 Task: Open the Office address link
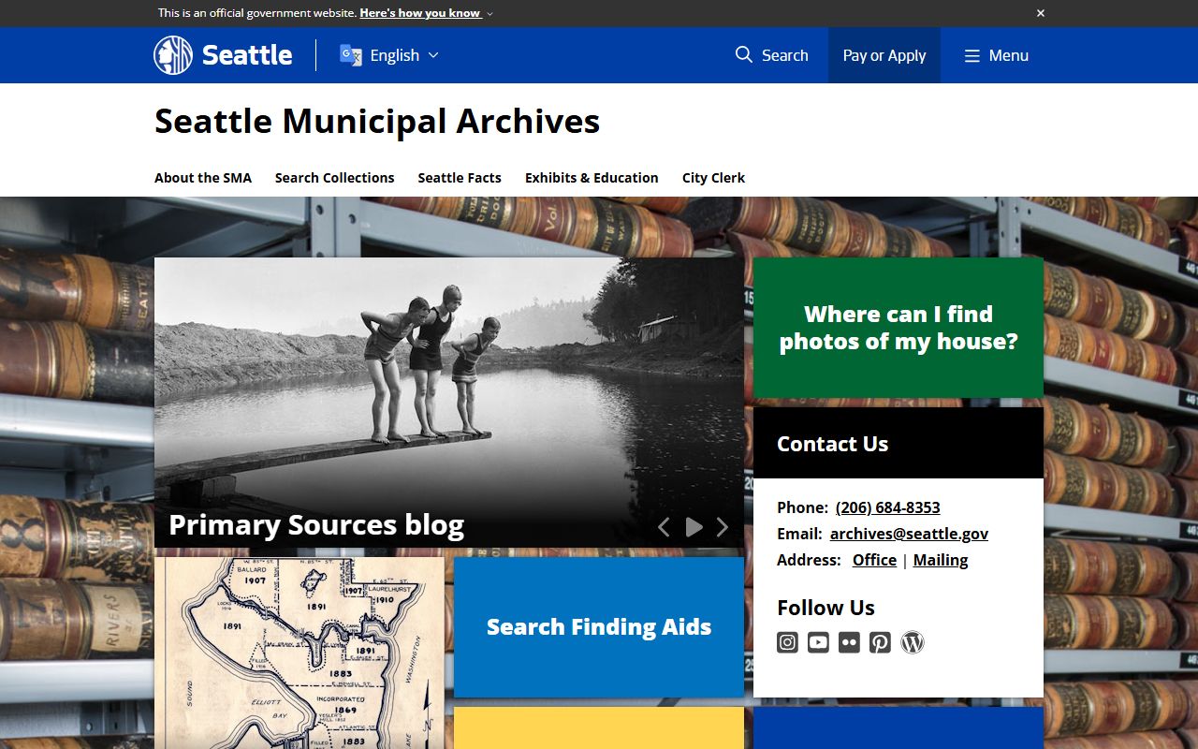coord(874,560)
